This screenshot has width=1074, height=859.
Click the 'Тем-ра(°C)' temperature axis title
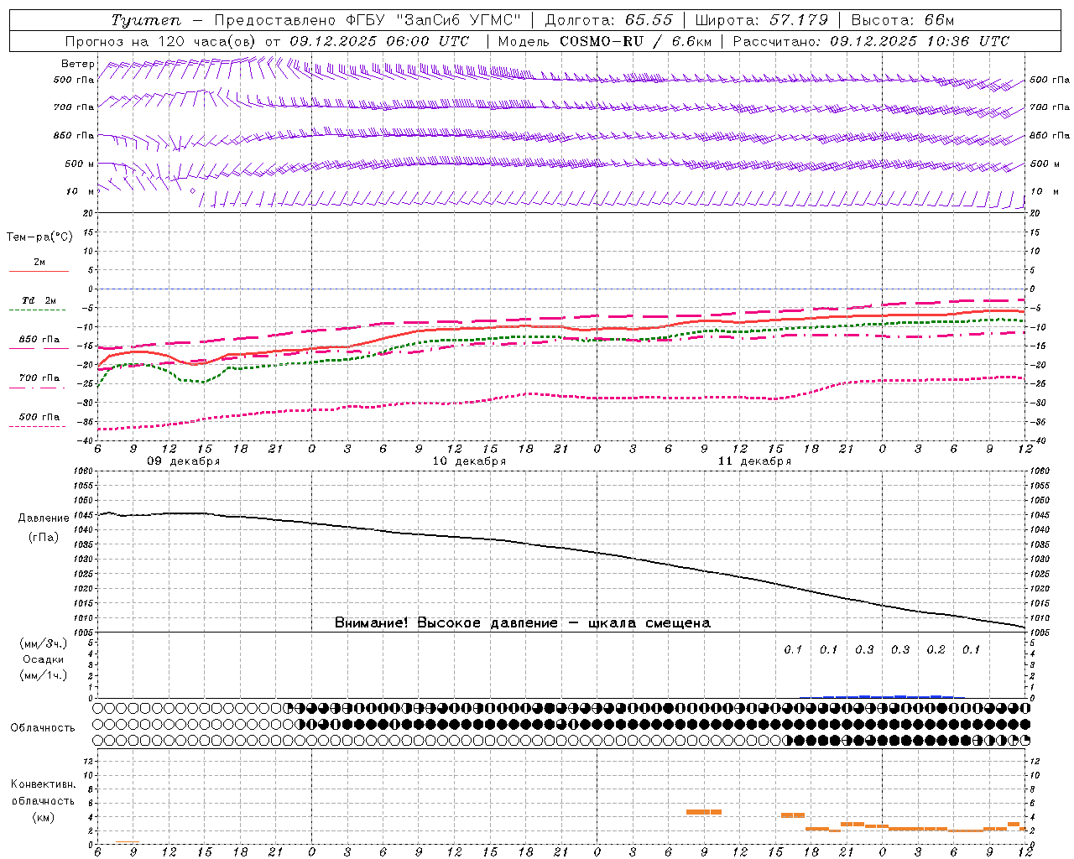(39, 237)
